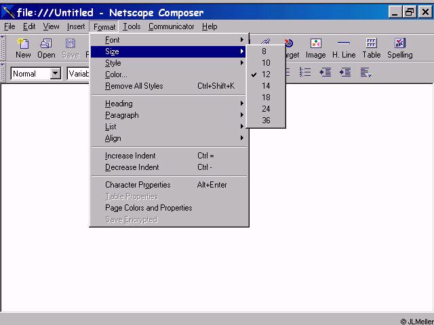Viewport: 434px width, 325px height.
Task: Close the open Format menu
Action: click(104, 27)
